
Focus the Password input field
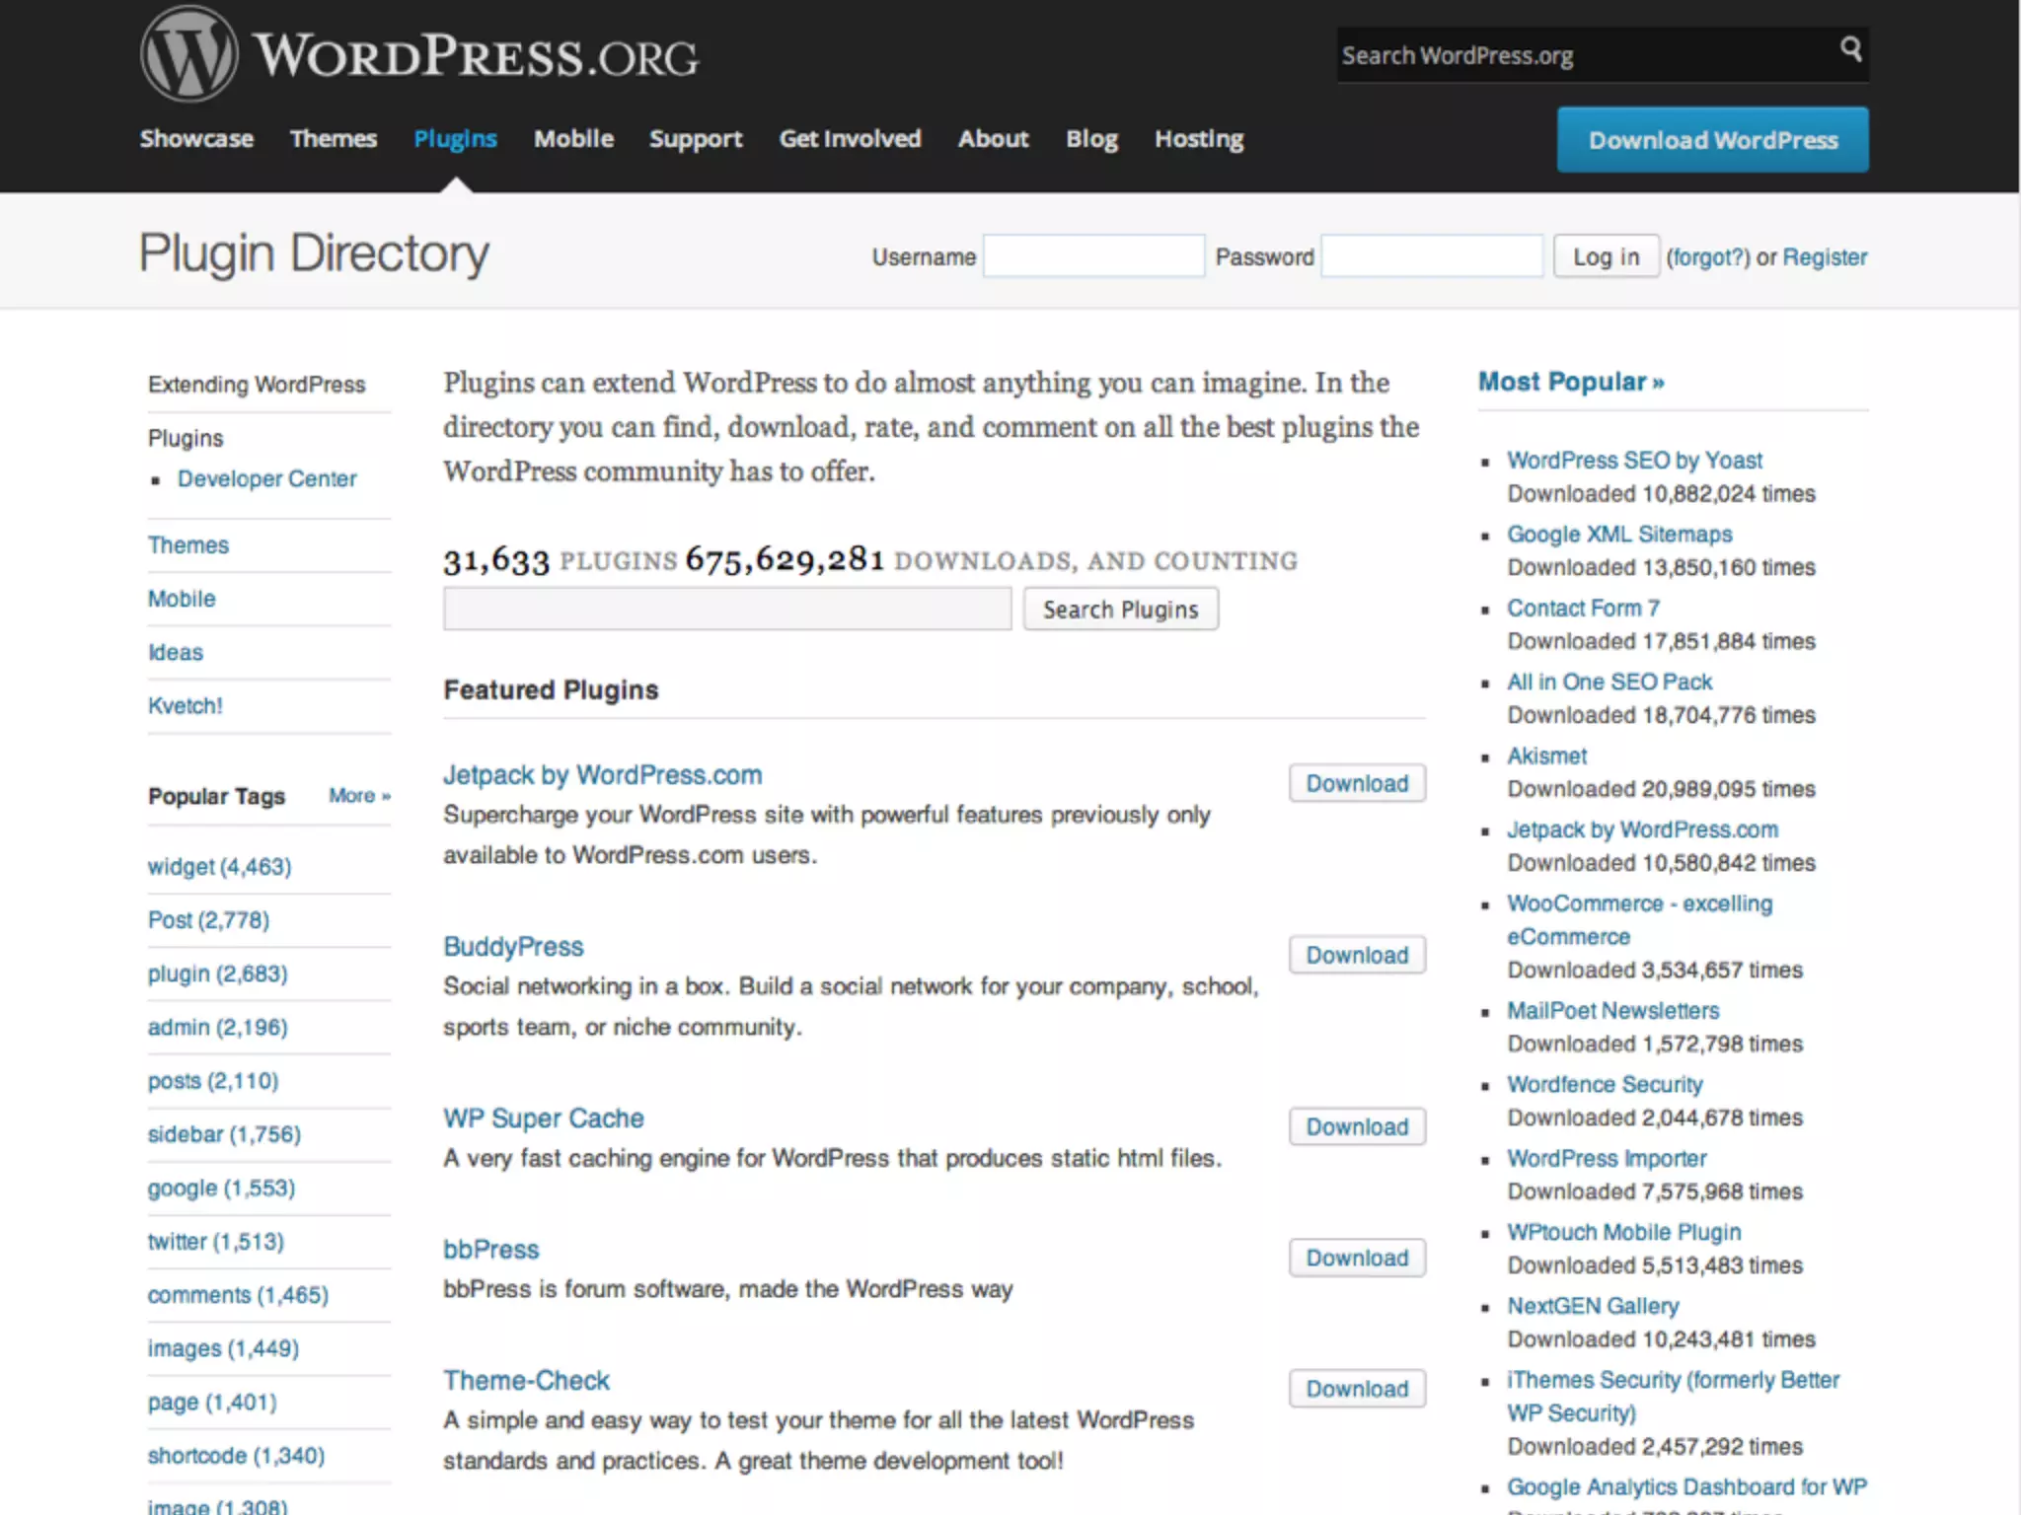(1431, 256)
